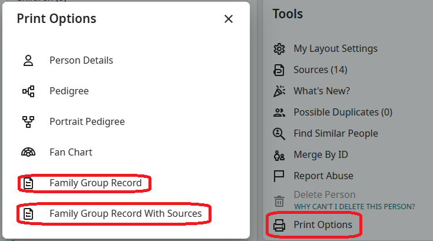Click the Print Options printer icon
This screenshot has height=241, width=433.
click(x=279, y=225)
